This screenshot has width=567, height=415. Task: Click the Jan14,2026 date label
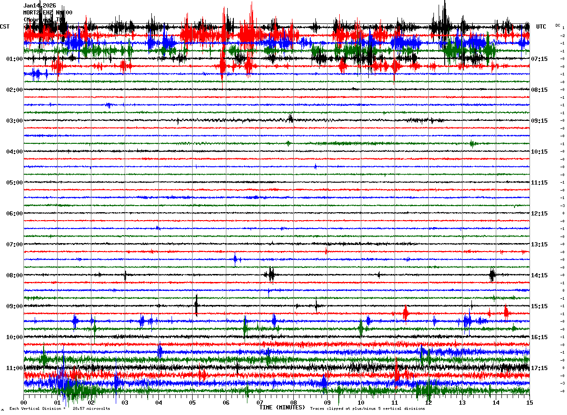(39, 6)
